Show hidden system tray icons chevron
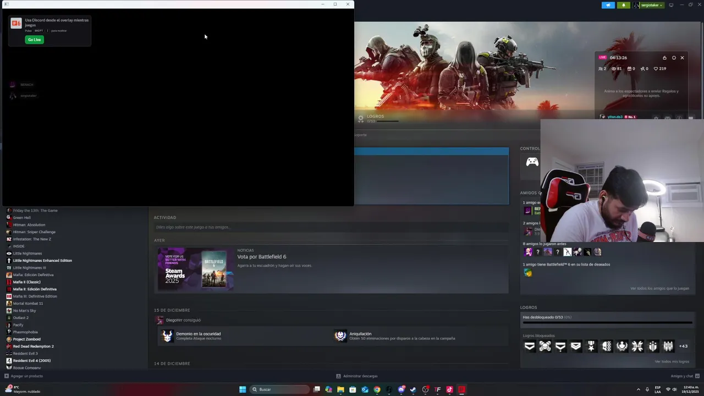704x396 pixels. (638, 389)
